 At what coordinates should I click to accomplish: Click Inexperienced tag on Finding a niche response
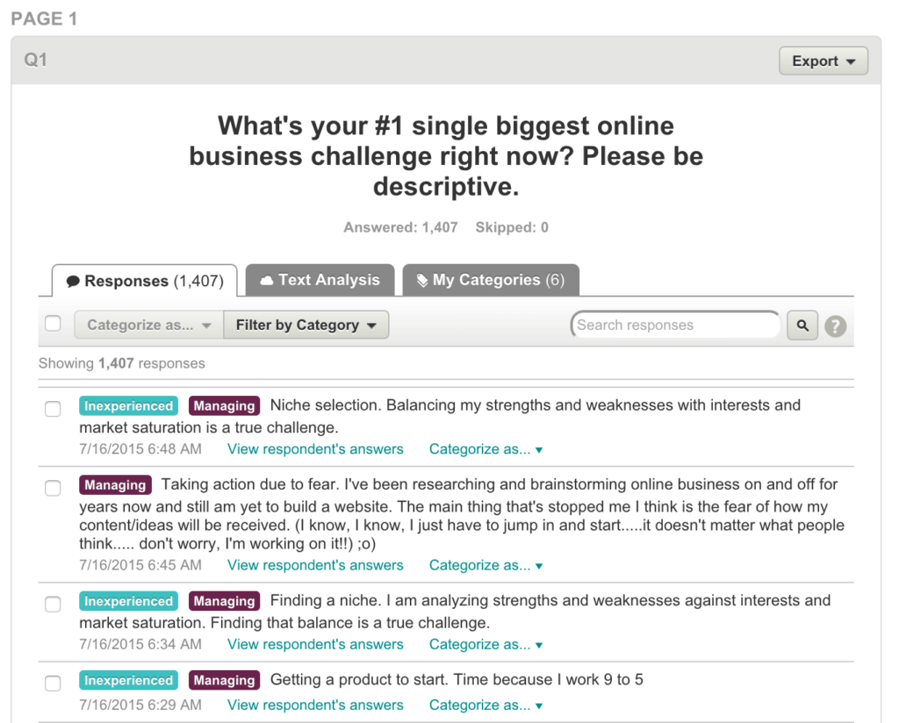click(128, 601)
